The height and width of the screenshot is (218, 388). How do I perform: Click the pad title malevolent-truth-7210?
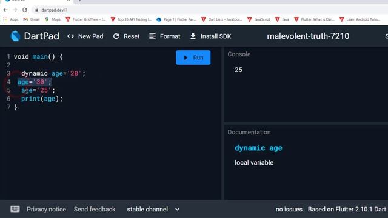coord(308,36)
